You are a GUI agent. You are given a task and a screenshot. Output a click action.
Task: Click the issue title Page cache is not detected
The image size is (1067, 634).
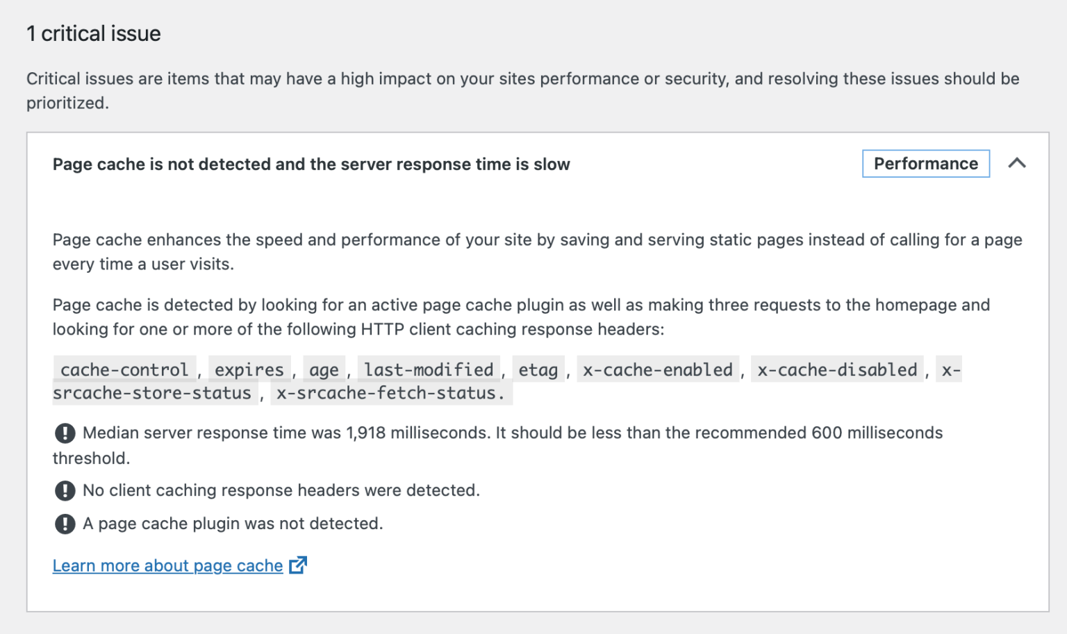(311, 165)
